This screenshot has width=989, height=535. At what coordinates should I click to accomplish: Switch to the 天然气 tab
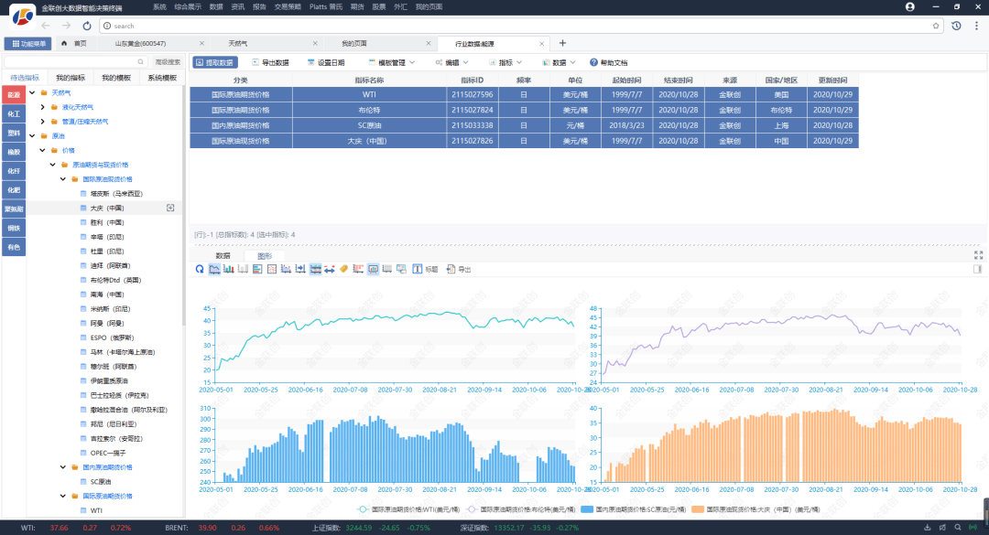tap(238, 43)
